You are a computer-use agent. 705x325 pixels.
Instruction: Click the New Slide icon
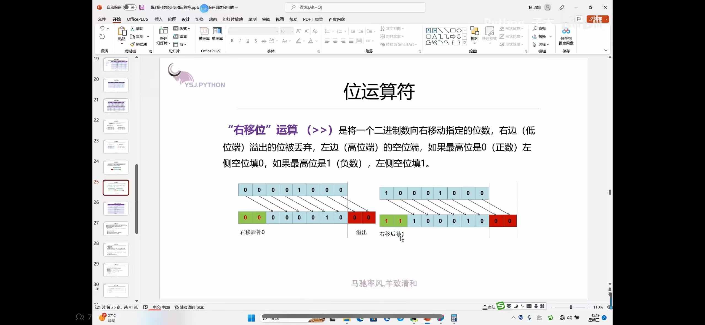tap(163, 31)
